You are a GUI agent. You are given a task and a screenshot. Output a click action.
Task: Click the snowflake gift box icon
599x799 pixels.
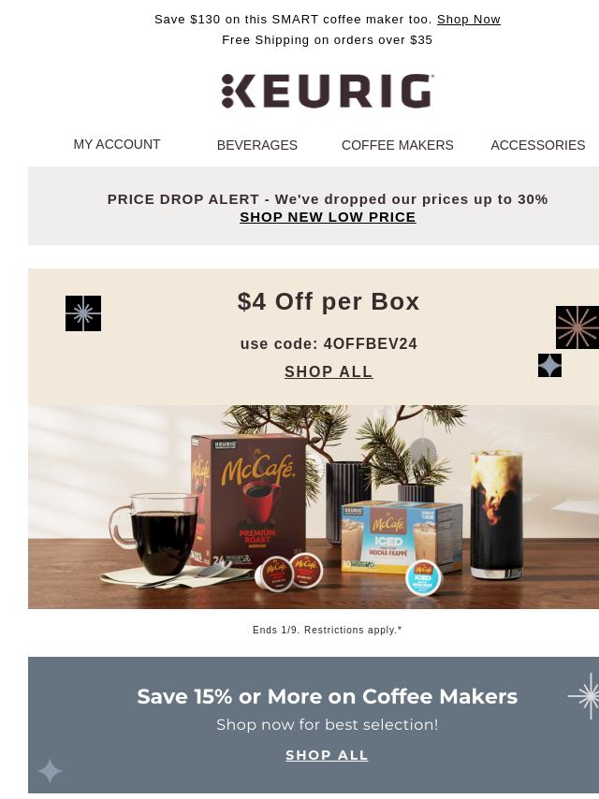83,313
